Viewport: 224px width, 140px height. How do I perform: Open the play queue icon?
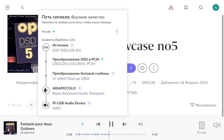coord(140,124)
